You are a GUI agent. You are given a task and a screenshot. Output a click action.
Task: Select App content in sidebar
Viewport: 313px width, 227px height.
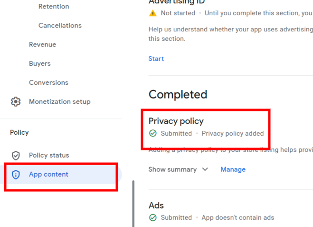click(48, 175)
